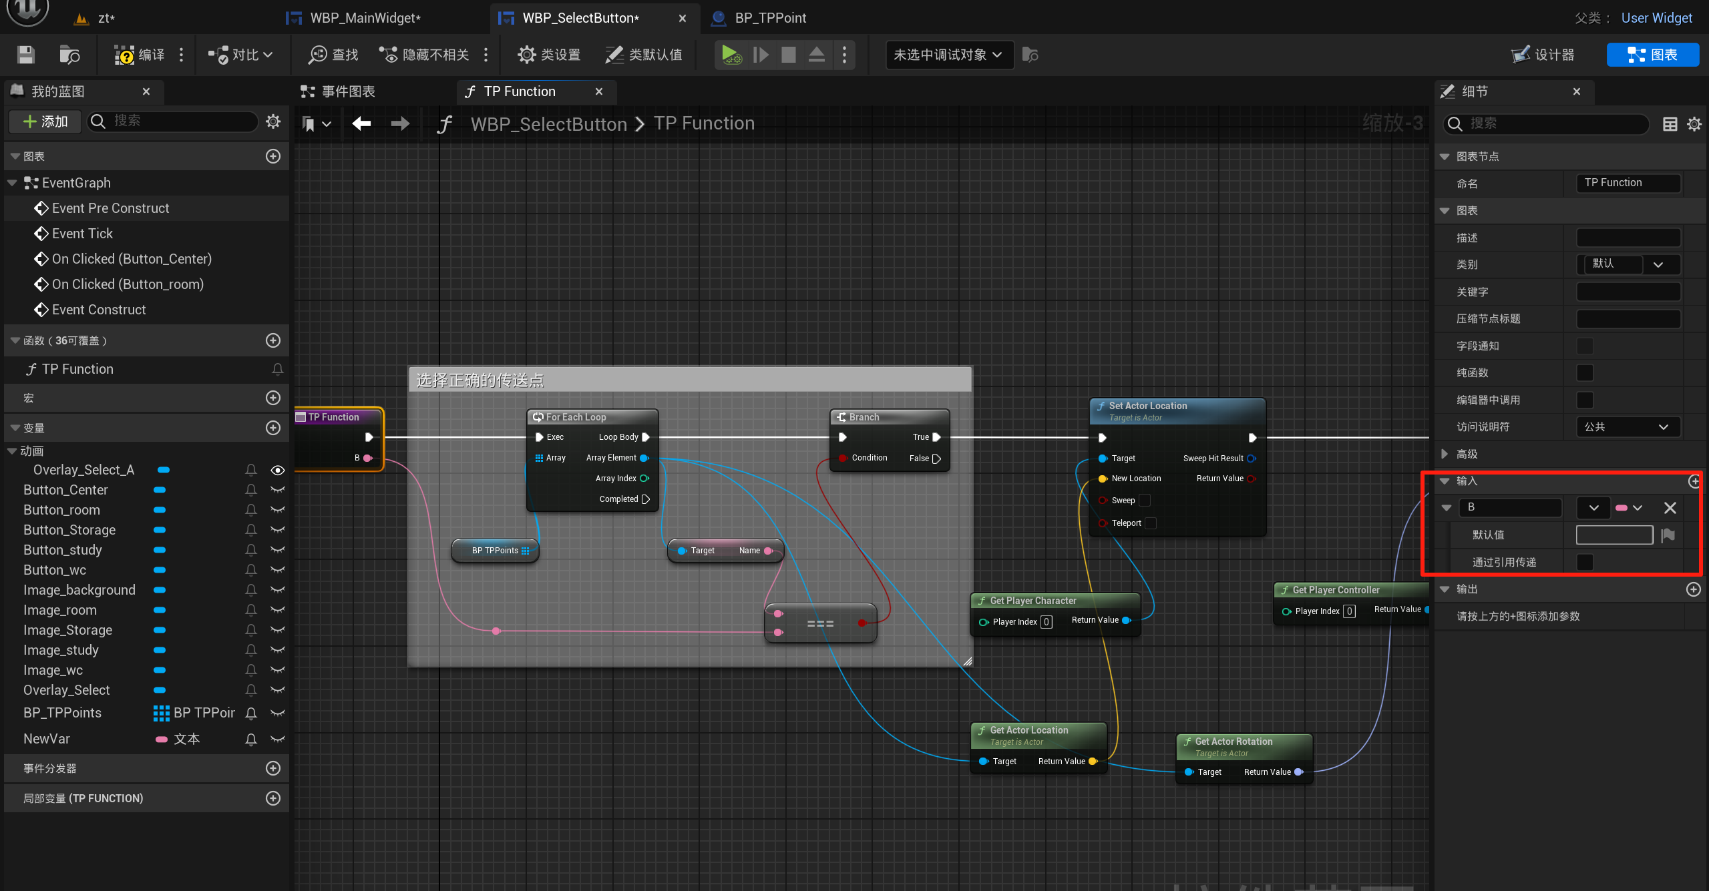Screen dimensions: 1709x891
Task: Switch to the WBP_MainWidget tab
Action: [x=365, y=18]
